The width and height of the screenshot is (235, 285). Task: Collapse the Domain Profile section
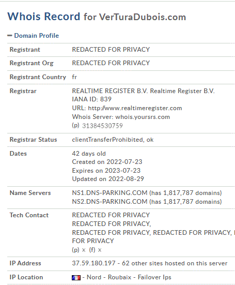pyautogui.click(x=37, y=36)
